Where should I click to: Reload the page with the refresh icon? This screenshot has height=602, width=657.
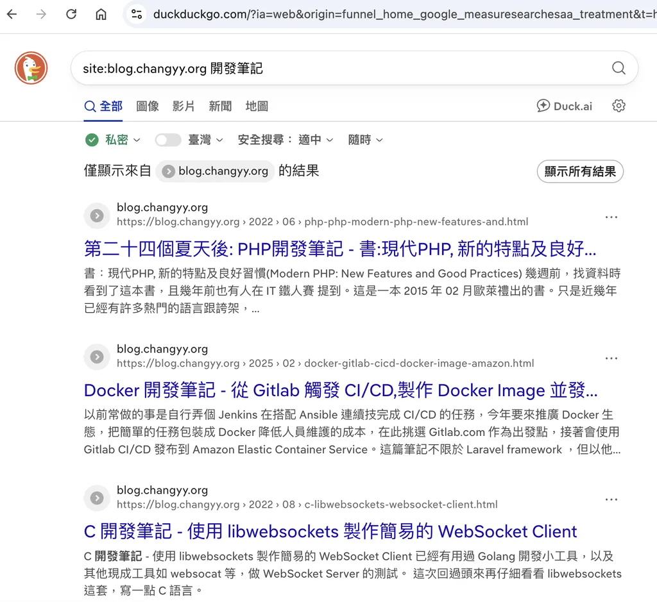pyautogui.click(x=71, y=14)
